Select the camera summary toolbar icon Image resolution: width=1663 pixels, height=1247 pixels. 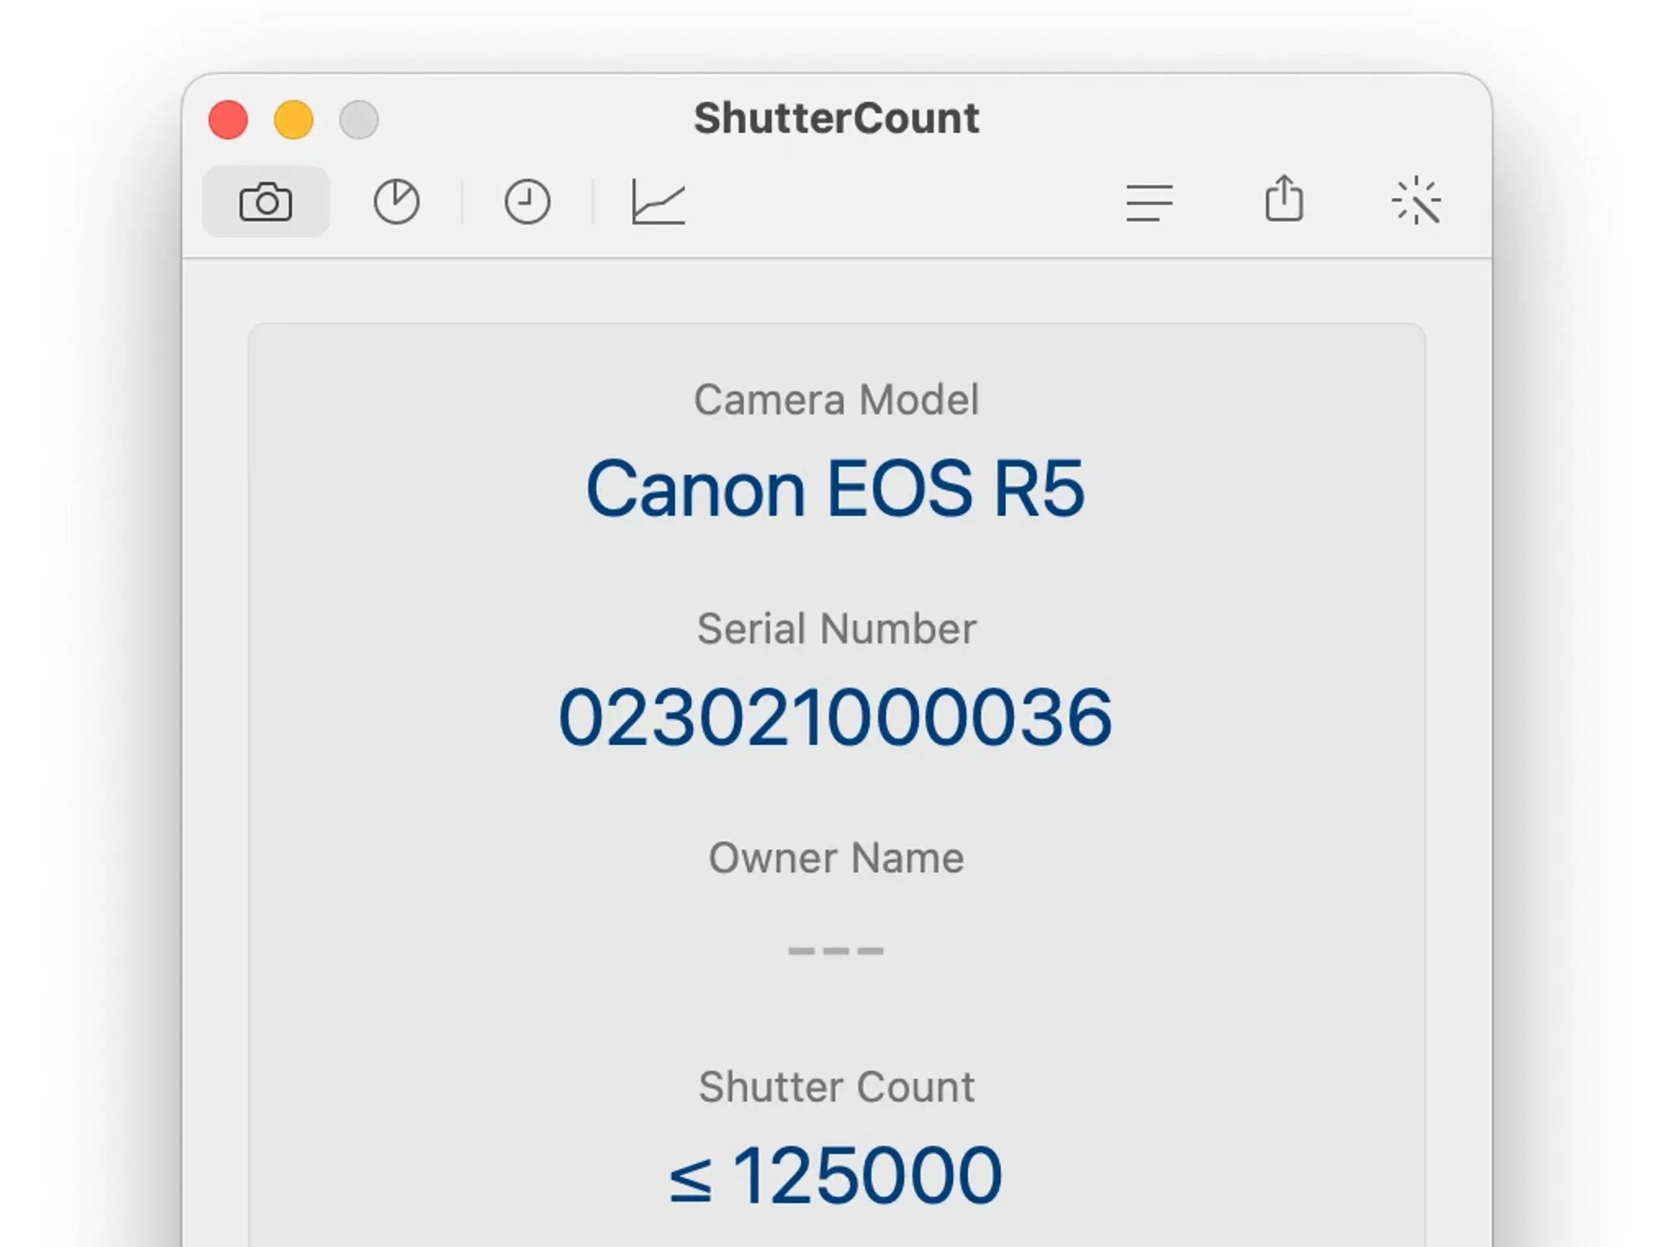(266, 201)
